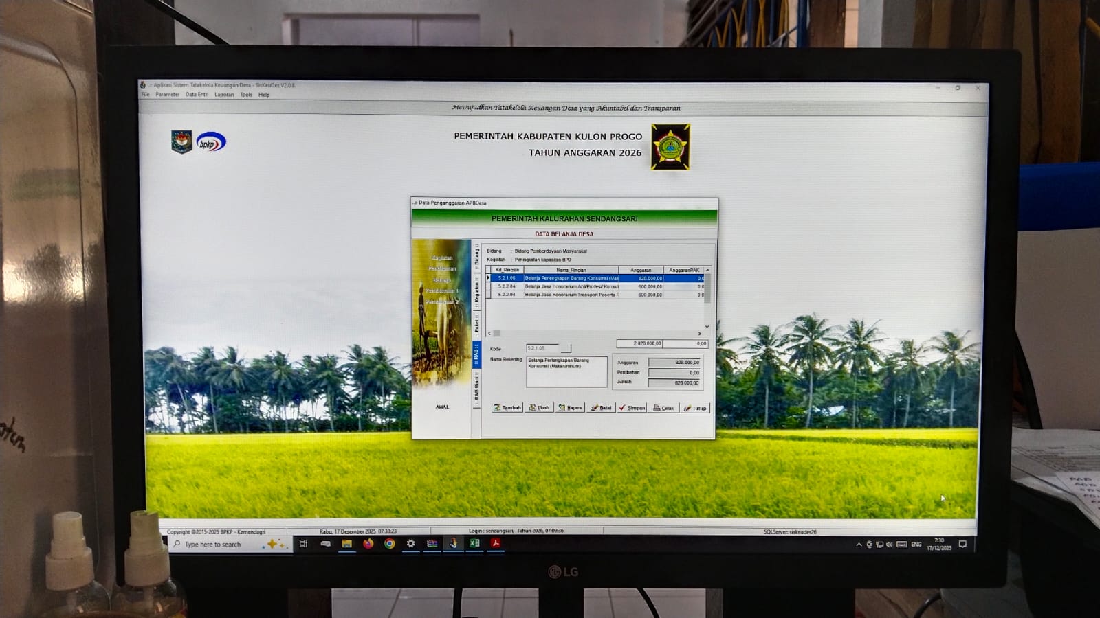Click the Nama Rekening text field
Image resolution: width=1100 pixels, height=618 pixels.
pos(566,371)
